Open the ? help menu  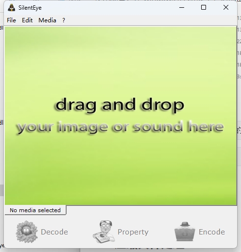[64, 20]
